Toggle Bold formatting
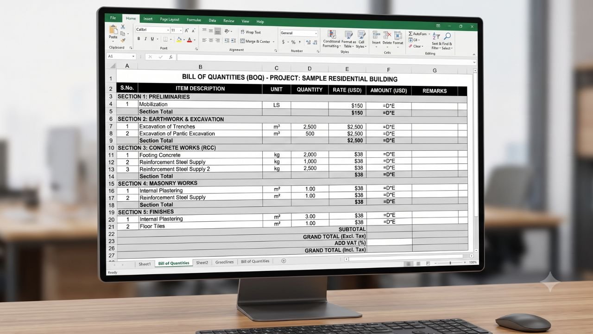593x334 pixels. 139,39
